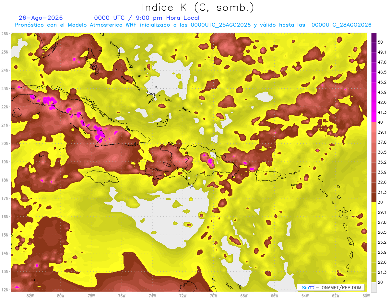Select the date label "26-Ago-2026"
The height and width of the screenshot is (300, 389).
coord(41,18)
